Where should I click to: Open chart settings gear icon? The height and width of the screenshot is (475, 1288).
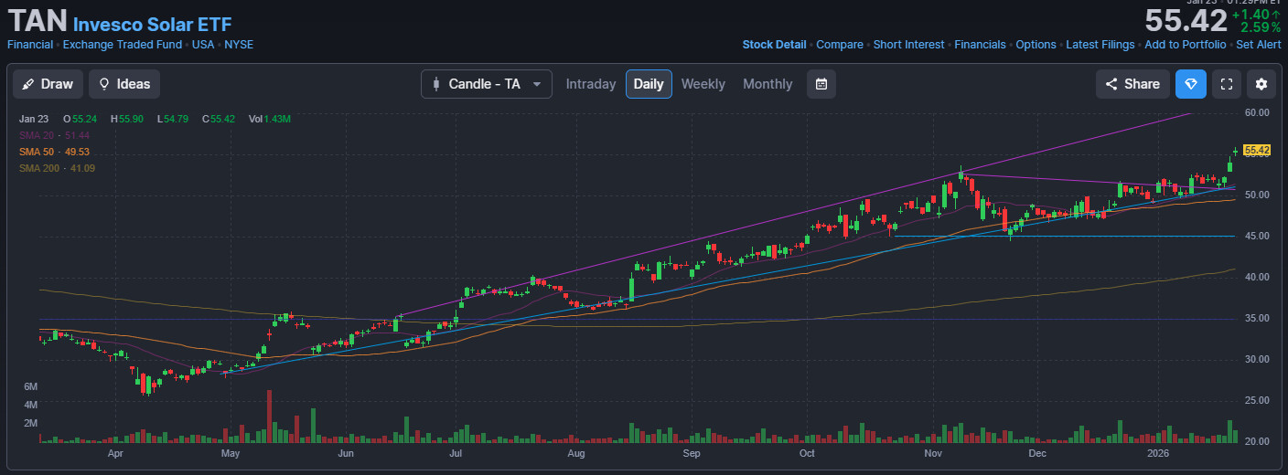(1261, 84)
